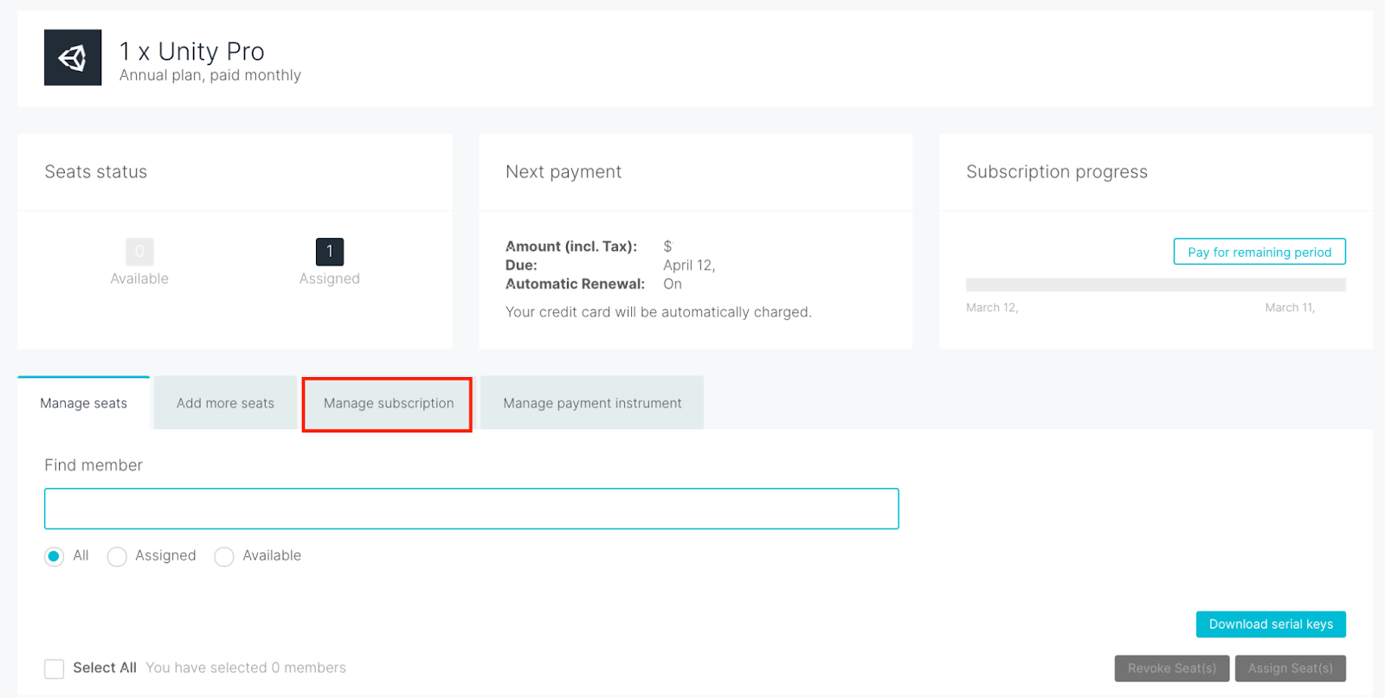Click the 'March 11,' end date

(x=1290, y=308)
